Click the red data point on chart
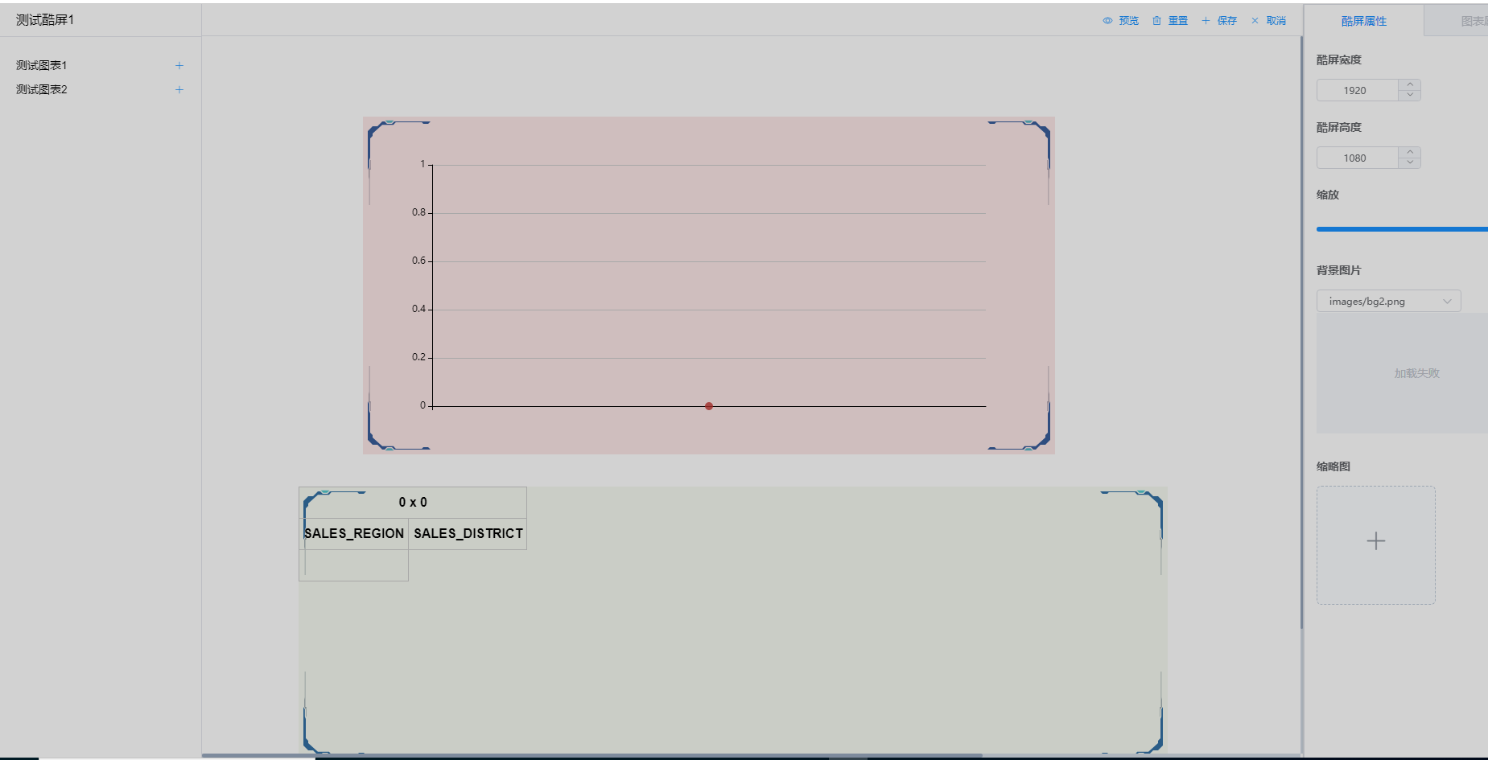 (709, 406)
